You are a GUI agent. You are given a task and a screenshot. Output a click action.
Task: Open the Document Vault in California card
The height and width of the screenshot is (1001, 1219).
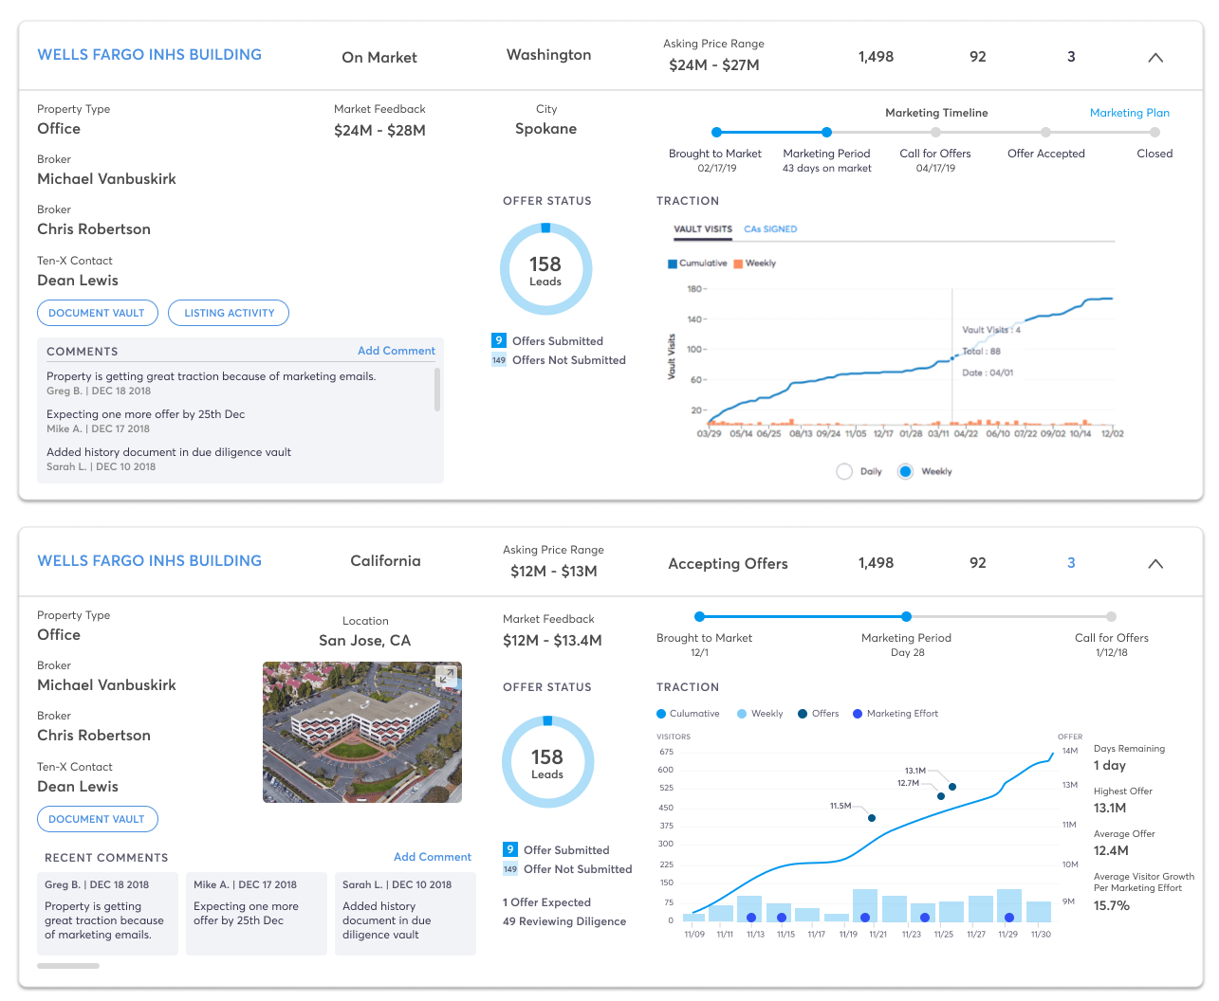[x=97, y=819]
